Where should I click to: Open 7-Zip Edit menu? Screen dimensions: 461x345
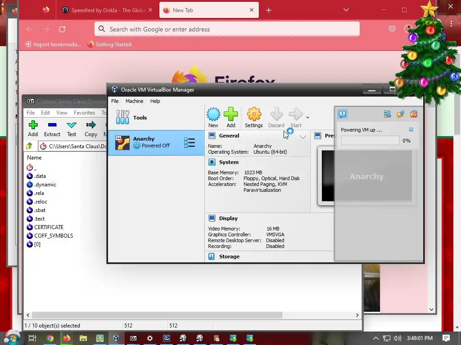[45, 113]
